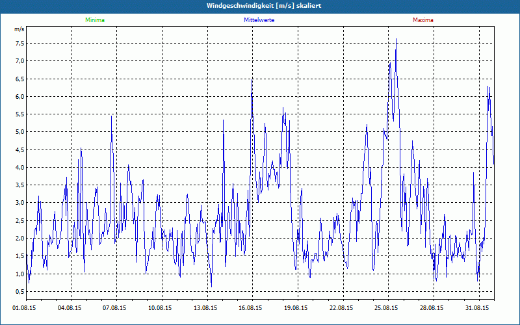Image resolution: width=520 pixels, height=325 pixels.
Task: Click the 10.08.15 date label
Action: pos(160,308)
